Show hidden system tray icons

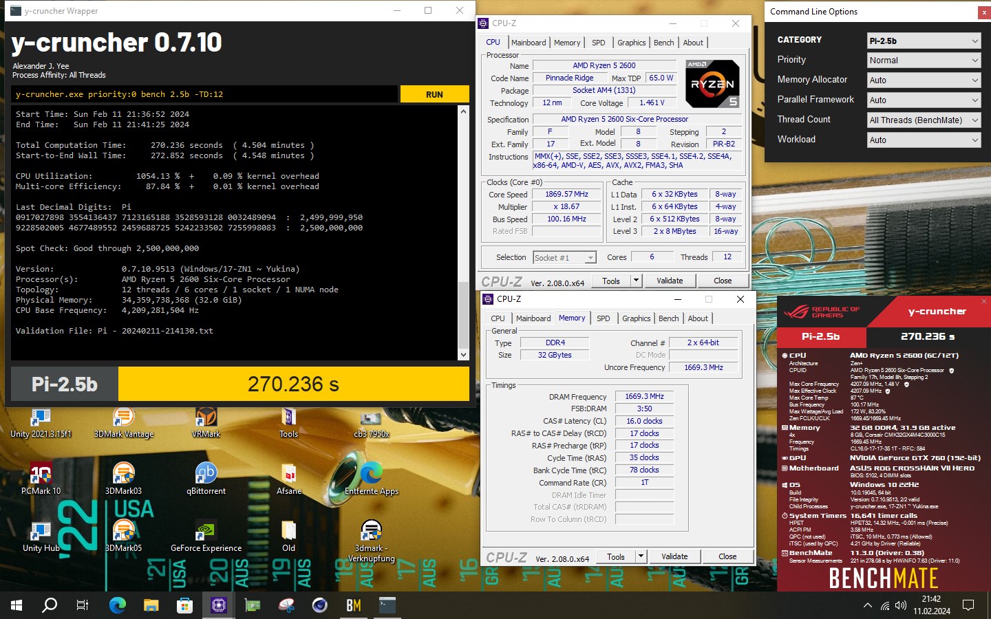coord(867,606)
